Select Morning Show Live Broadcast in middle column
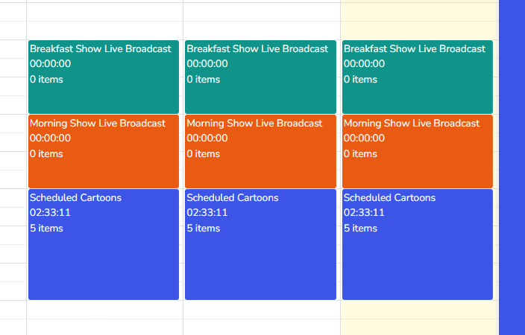 tap(260, 151)
